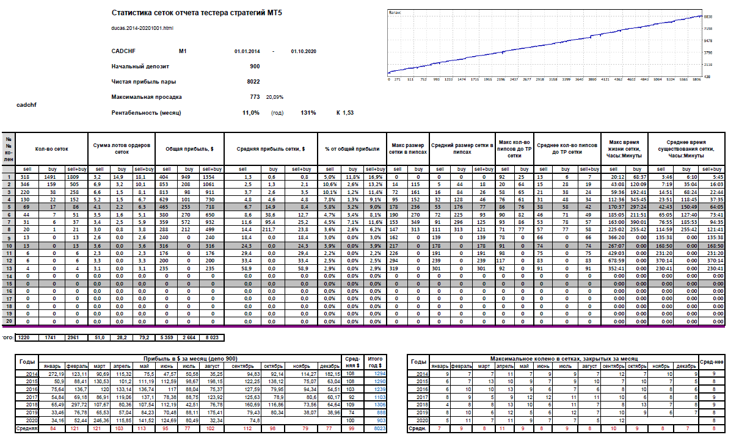Select the totals cell 5 359
739x443 pixels.
coord(167,337)
